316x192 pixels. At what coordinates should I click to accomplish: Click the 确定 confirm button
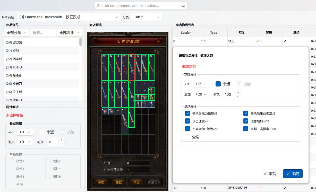[293, 174]
